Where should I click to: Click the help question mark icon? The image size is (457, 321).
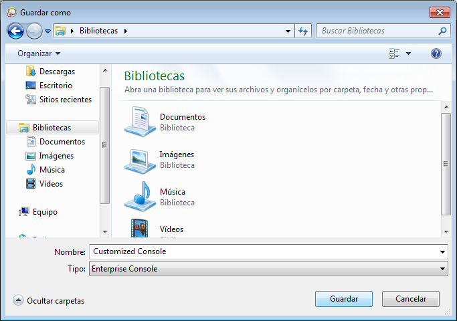pyautogui.click(x=436, y=53)
